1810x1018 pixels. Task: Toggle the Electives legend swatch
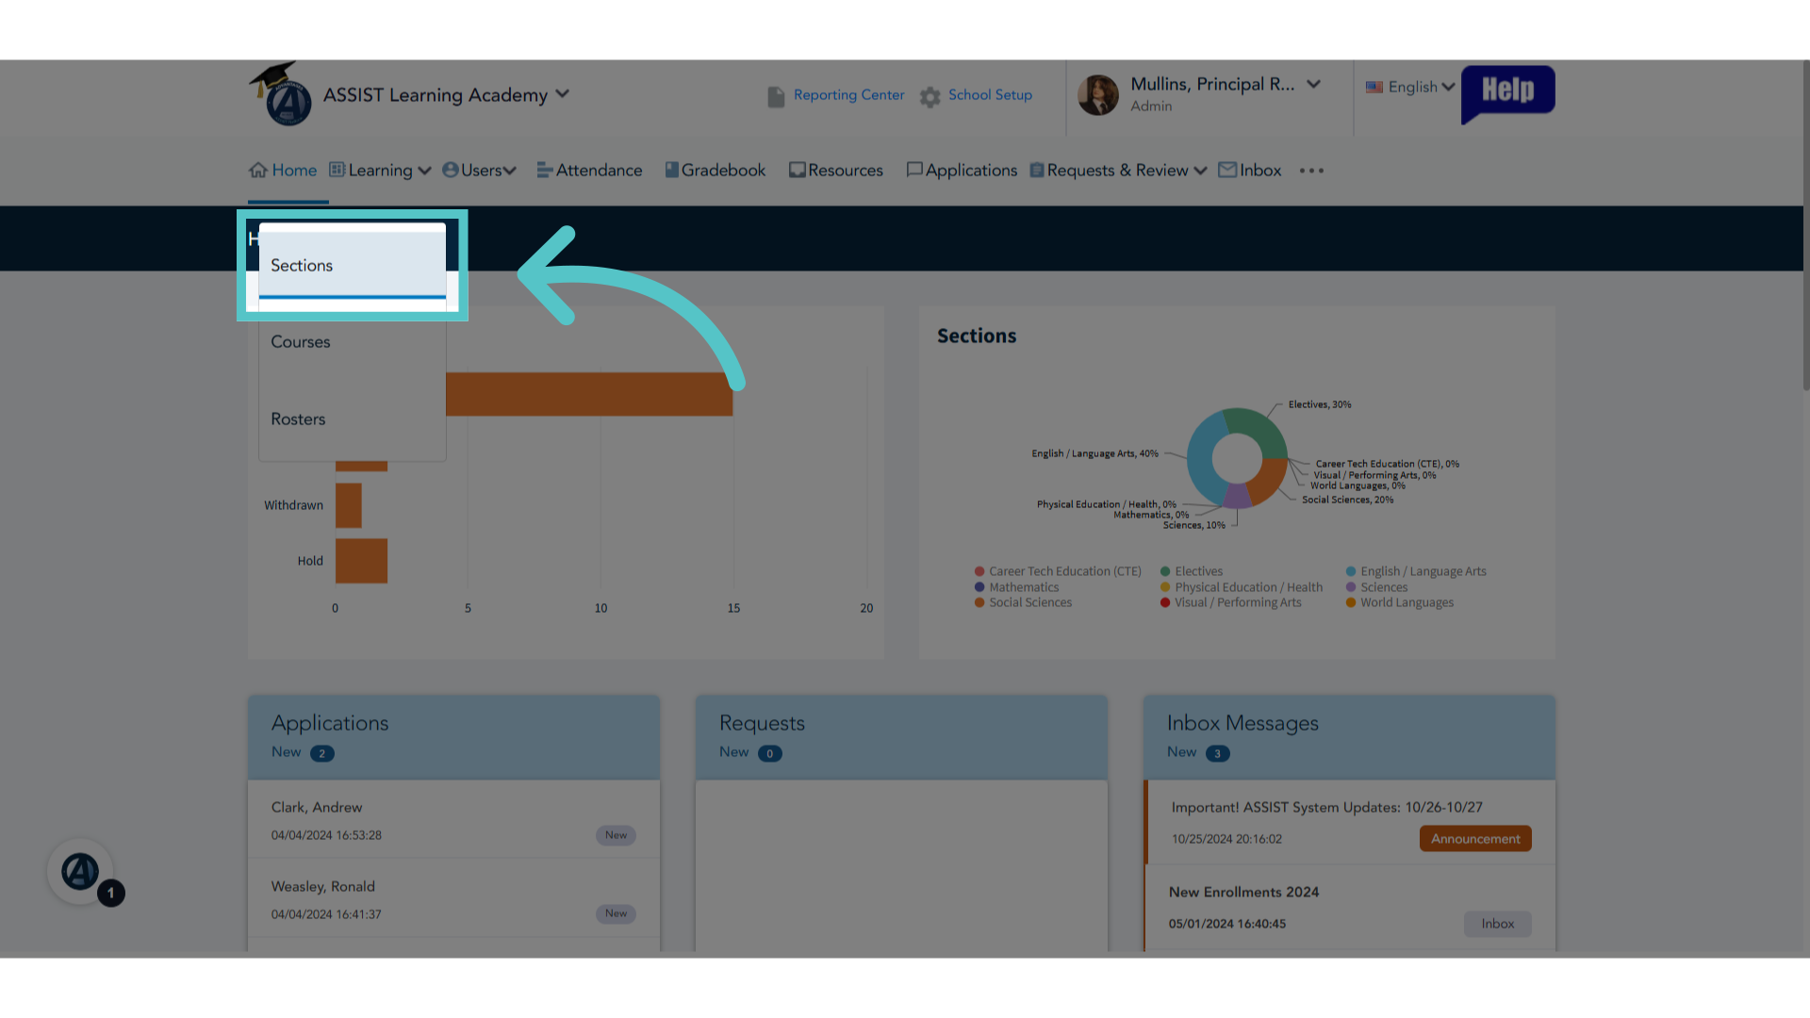tap(1165, 571)
